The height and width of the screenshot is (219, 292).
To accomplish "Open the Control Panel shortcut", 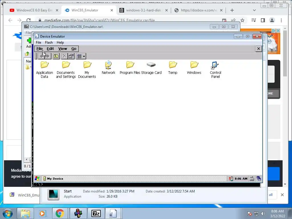I will (x=216, y=70).
